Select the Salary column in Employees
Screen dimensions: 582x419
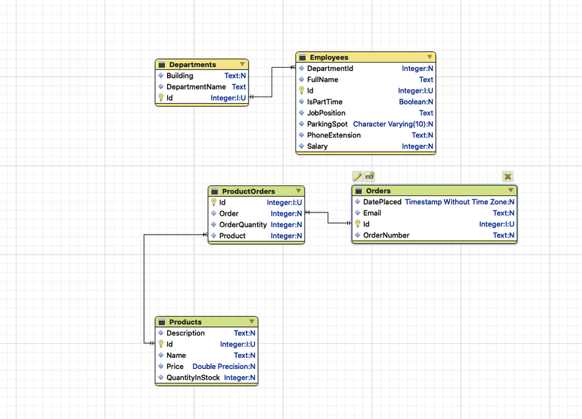coord(317,146)
